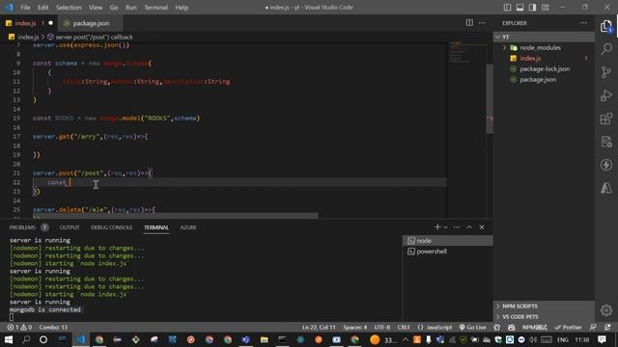Viewport: 618px width, 347px height.
Task: Open the feedback icon in status bar
Action: (x=593, y=328)
